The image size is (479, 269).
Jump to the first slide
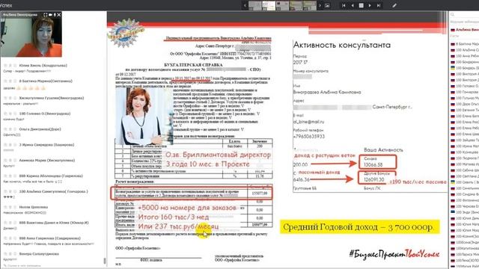pos(344,5)
